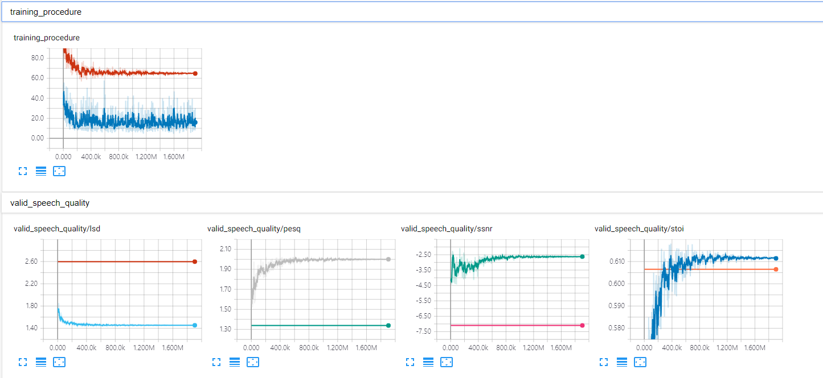Viewport: 823px width, 378px height.
Task: Expand the ssnr chart card
Action: point(410,362)
